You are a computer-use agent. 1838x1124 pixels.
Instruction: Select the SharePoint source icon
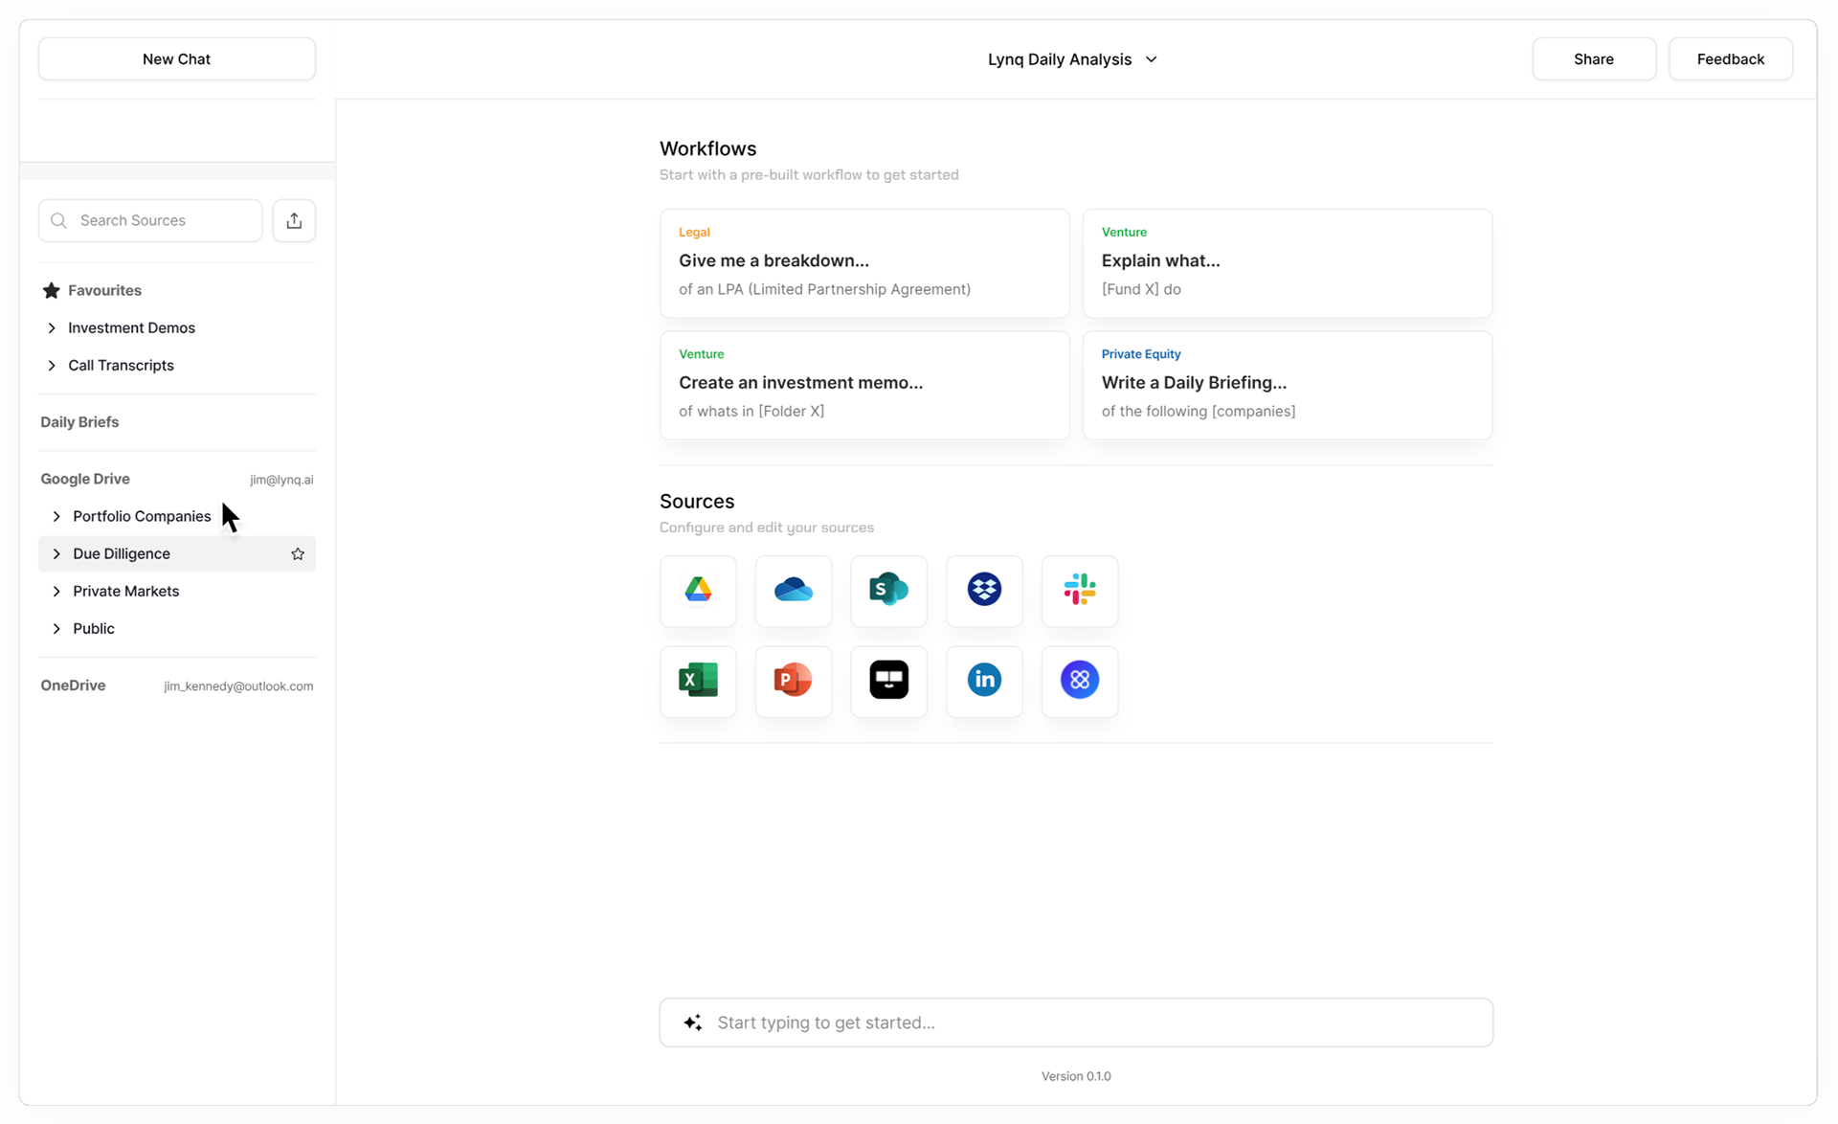coord(888,590)
